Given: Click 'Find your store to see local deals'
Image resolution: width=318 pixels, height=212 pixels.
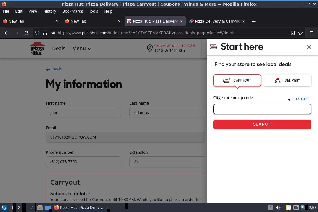Looking at the screenshot, I should (253, 64).
